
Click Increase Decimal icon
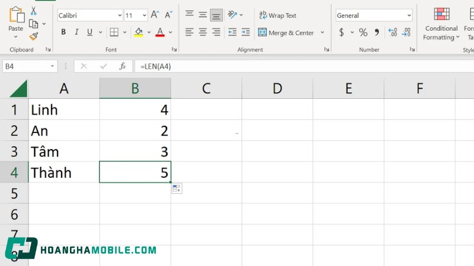(393, 32)
